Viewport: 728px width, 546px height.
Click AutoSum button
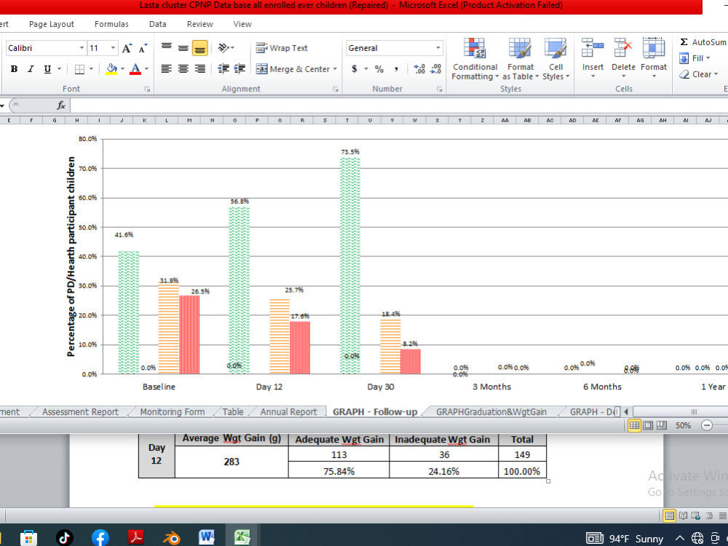pos(703,41)
